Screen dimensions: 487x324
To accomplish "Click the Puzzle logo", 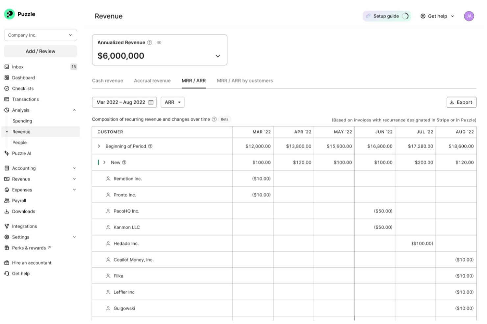I will click(9, 14).
